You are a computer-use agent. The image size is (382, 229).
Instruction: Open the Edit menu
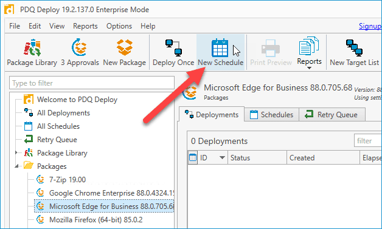click(35, 26)
